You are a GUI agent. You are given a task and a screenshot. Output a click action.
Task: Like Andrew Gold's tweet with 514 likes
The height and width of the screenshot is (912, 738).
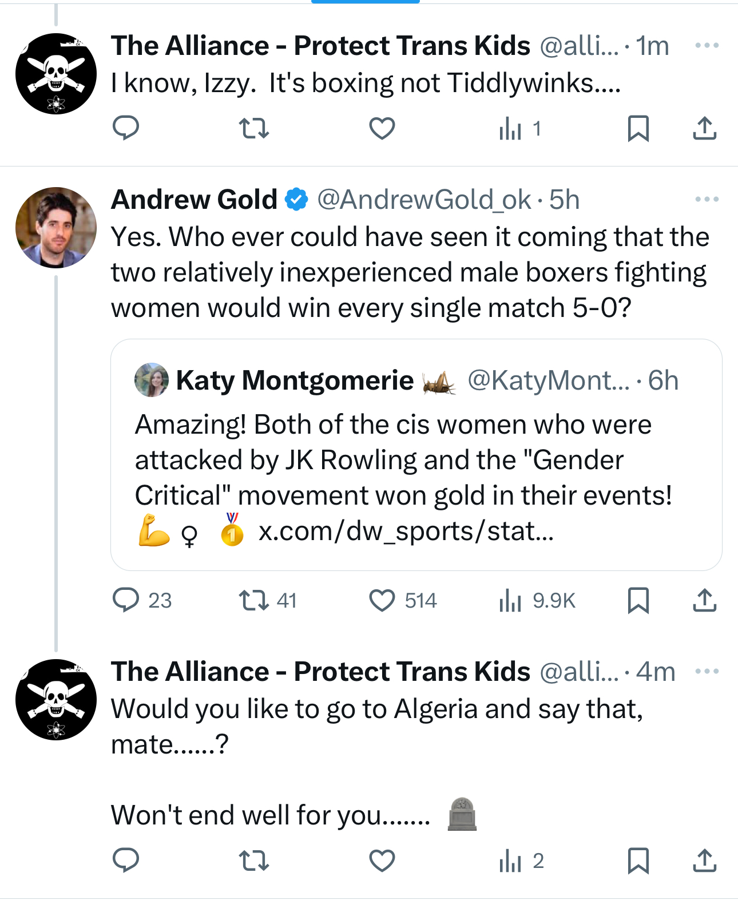382,600
